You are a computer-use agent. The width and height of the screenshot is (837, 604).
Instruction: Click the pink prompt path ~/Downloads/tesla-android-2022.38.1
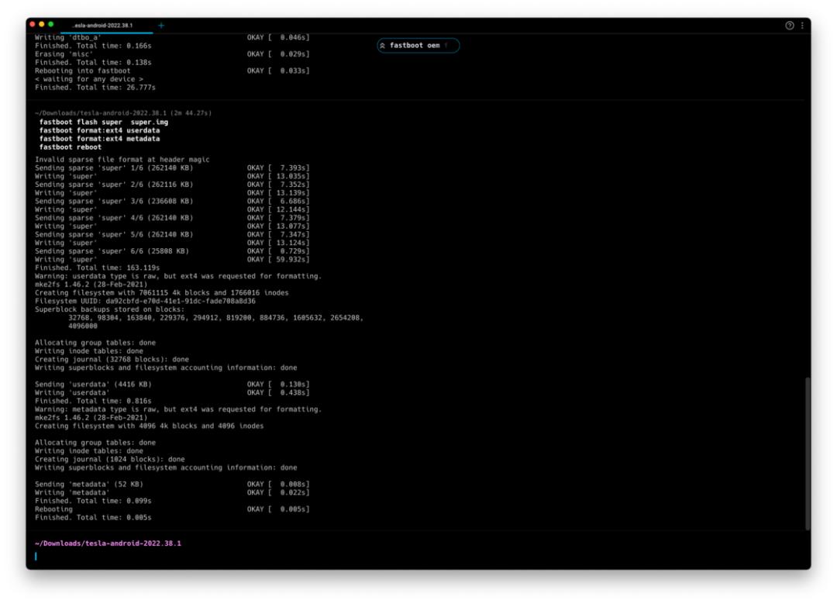pyautogui.click(x=108, y=543)
